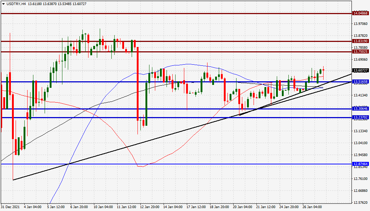Click the 21 Jan 12:00 time label

266,207
